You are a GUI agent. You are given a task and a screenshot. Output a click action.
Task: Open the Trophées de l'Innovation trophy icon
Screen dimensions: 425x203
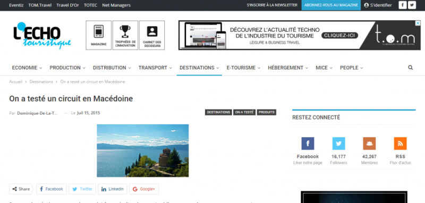125,35
